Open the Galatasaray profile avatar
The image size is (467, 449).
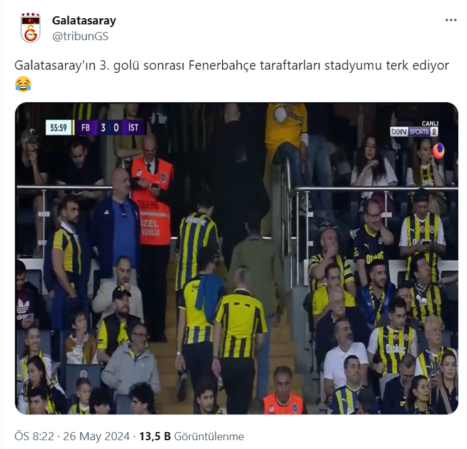[30, 28]
